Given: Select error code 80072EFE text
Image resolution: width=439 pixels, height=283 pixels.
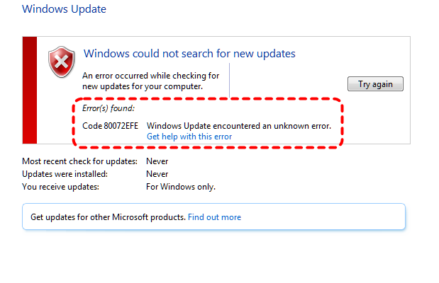Looking at the screenshot, I should pos(111,126).
